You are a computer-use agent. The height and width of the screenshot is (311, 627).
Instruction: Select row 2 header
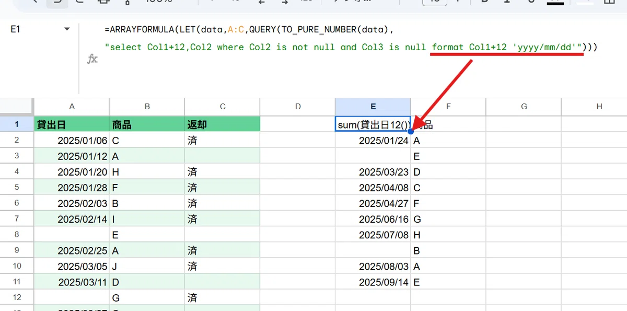tap(17, 140)
